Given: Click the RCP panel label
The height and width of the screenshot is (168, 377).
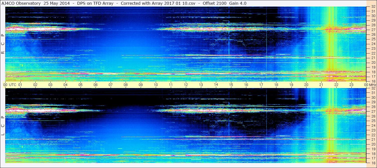Looking at the screenshot, I should (x=3, y=44).
